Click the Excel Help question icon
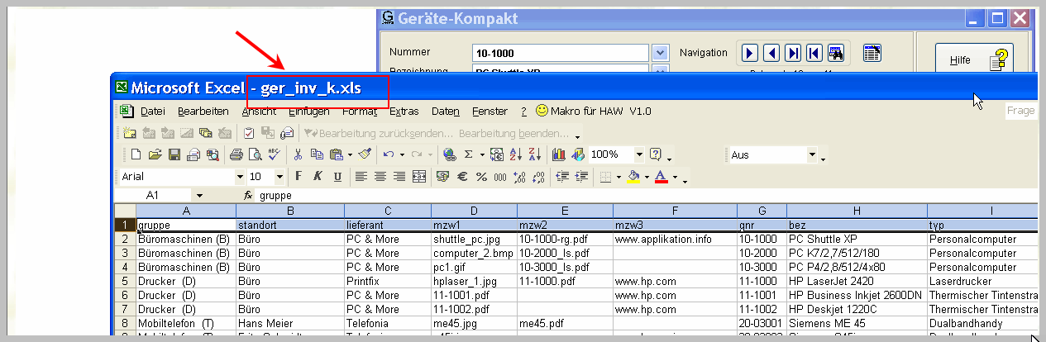 (656, 154)
